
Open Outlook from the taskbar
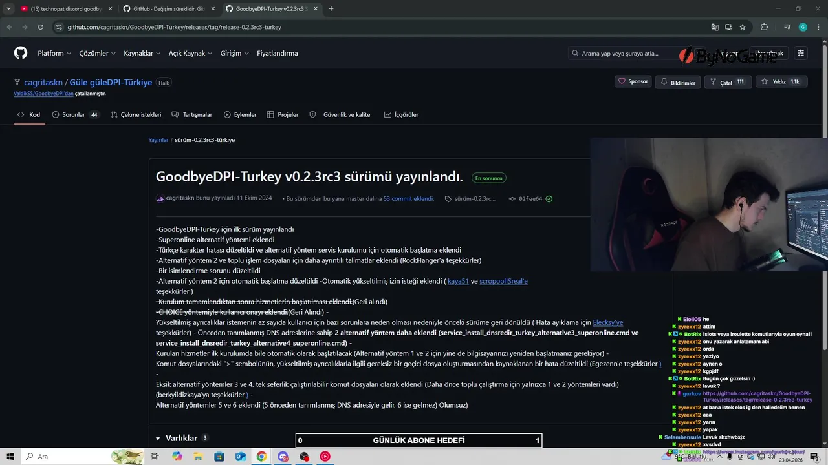pyautogui.click(x=241, y=457)
